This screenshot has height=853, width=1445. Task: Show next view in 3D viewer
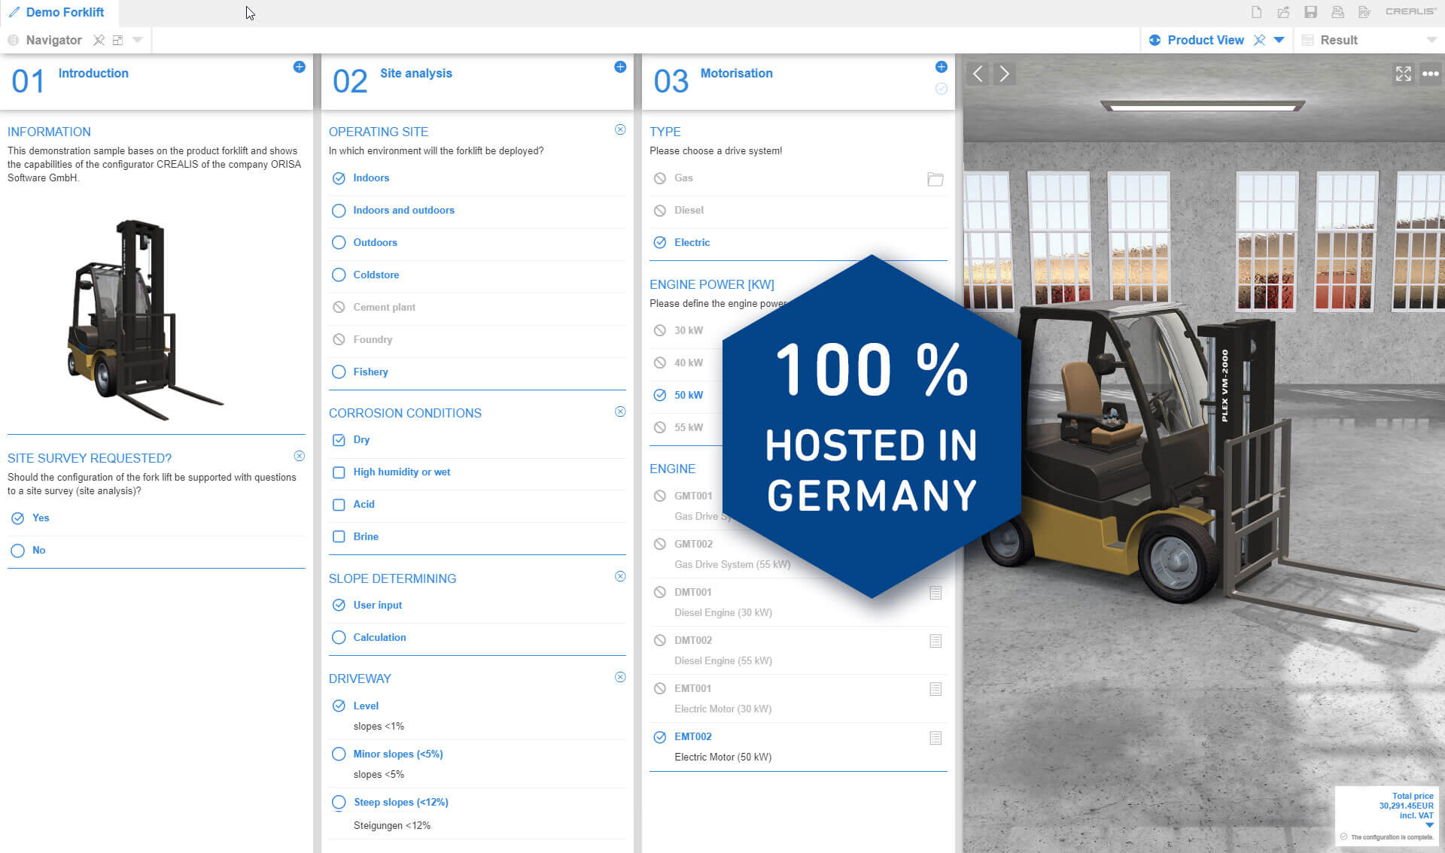(x=1004, y=74)
